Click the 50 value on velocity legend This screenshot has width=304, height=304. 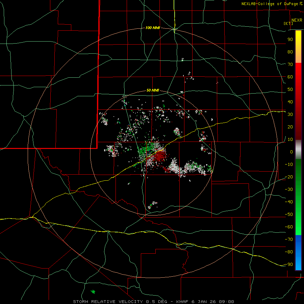click(290, 90)
